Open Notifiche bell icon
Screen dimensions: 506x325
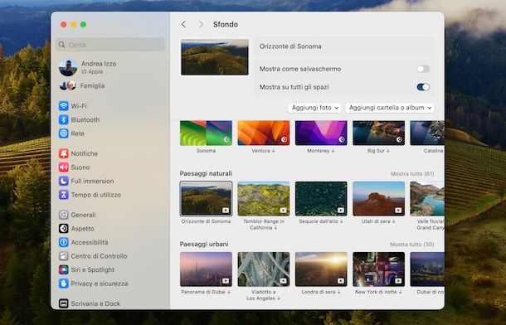coord(64,153)
